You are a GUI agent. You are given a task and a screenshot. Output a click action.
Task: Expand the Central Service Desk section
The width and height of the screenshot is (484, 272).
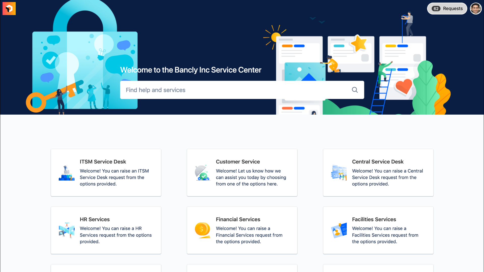click(378, 172)
